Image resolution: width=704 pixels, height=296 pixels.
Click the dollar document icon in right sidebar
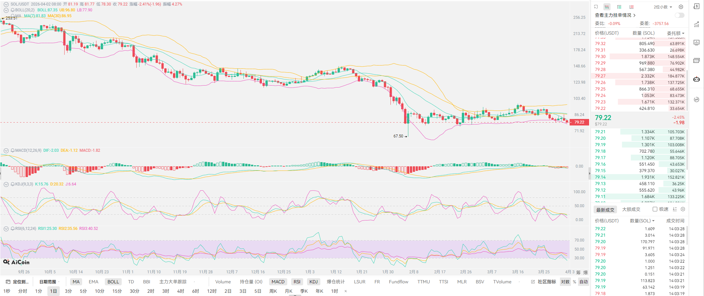point(696,6)
